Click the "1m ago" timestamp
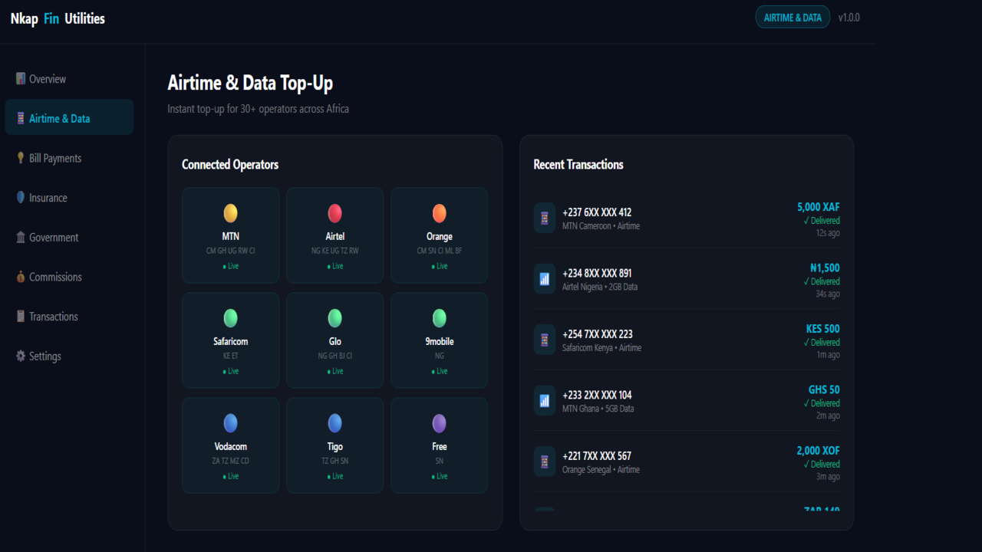 [829, 355]
